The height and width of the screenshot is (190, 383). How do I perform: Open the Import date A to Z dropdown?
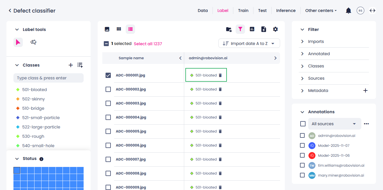click(249, 43)
